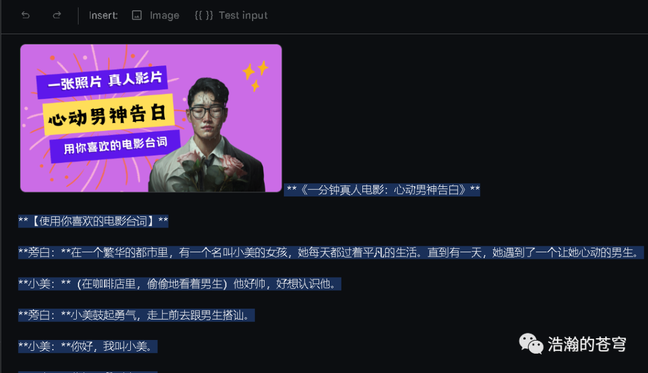This screenshot has height=373, width=648.
Task: Click the WeChat logo icon watermark
Action: click(531, 344)
